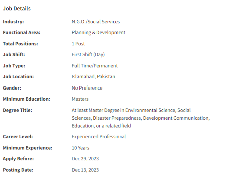Image resolution: width=242 pixels, height=175 pixels.
Task: Click the Minimum Experience label
Action: (x=28, y=148)
